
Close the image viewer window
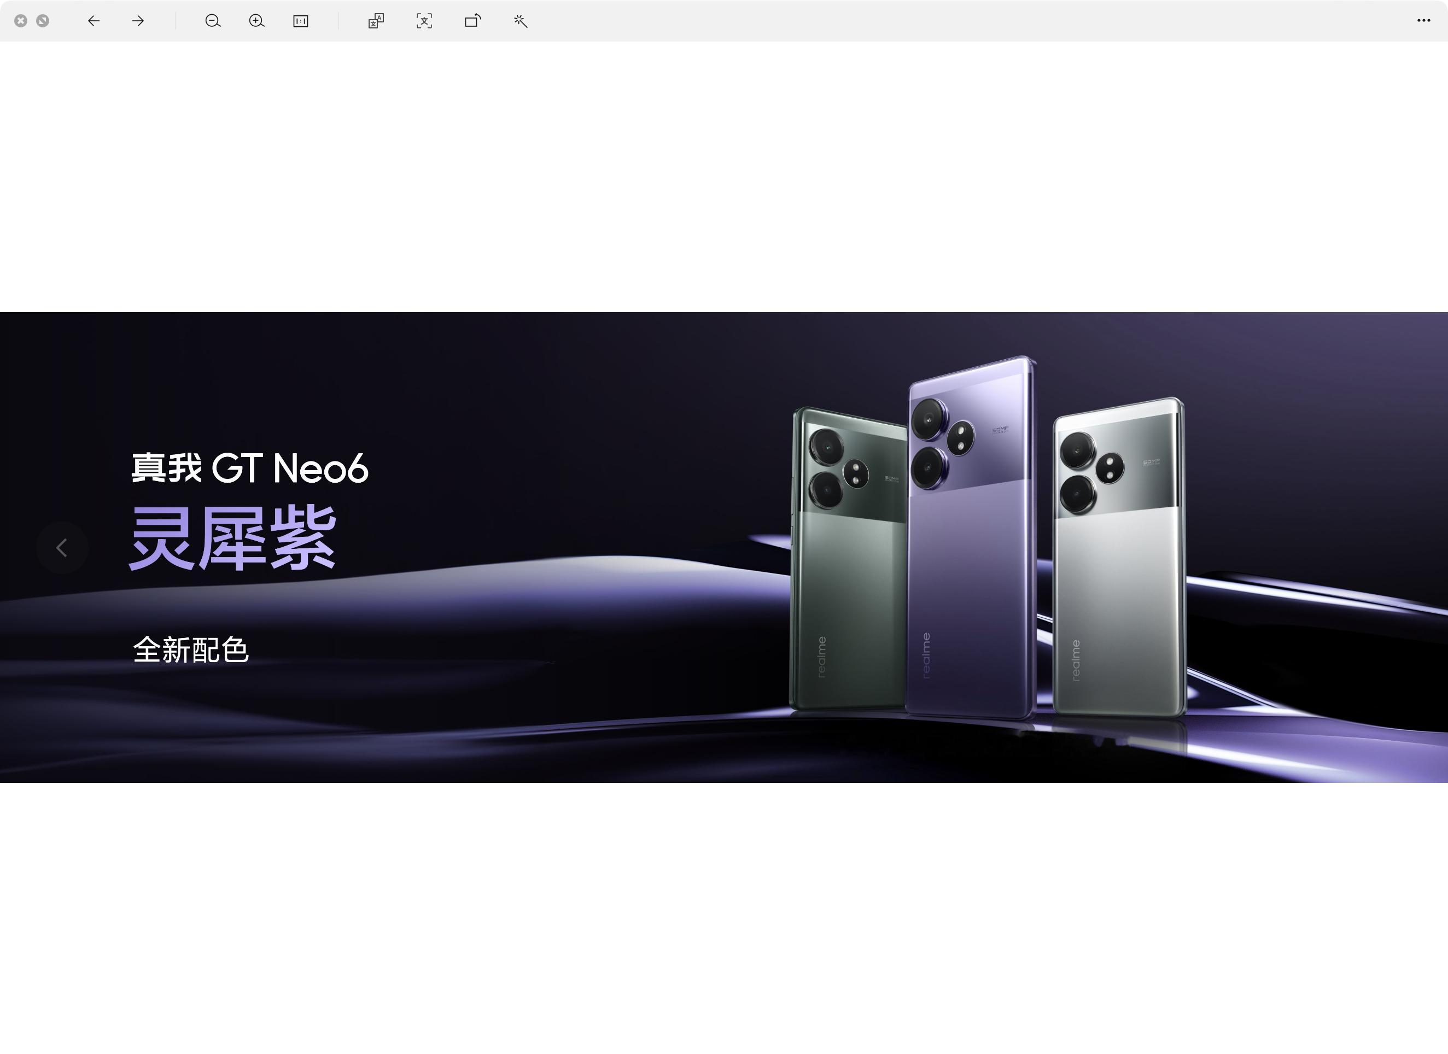21,21
